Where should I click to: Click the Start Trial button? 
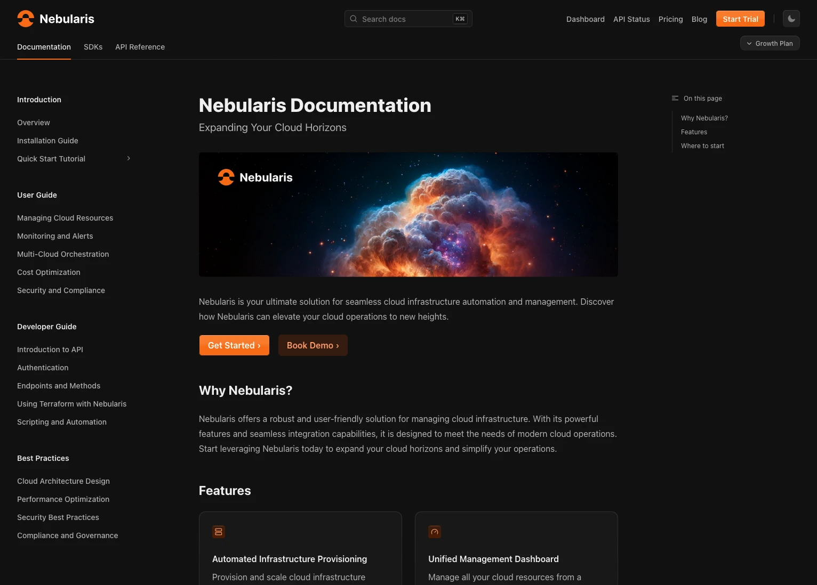pos(740,19)
